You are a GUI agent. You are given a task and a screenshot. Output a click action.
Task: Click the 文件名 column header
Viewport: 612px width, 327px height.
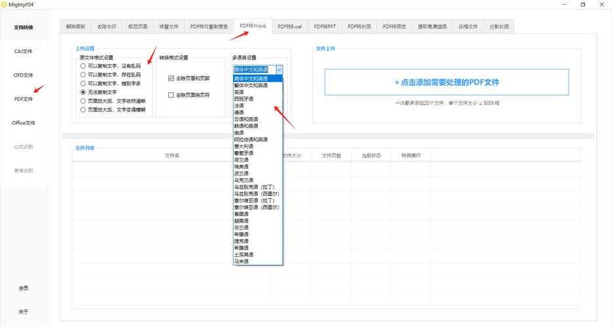coord(171,155)
